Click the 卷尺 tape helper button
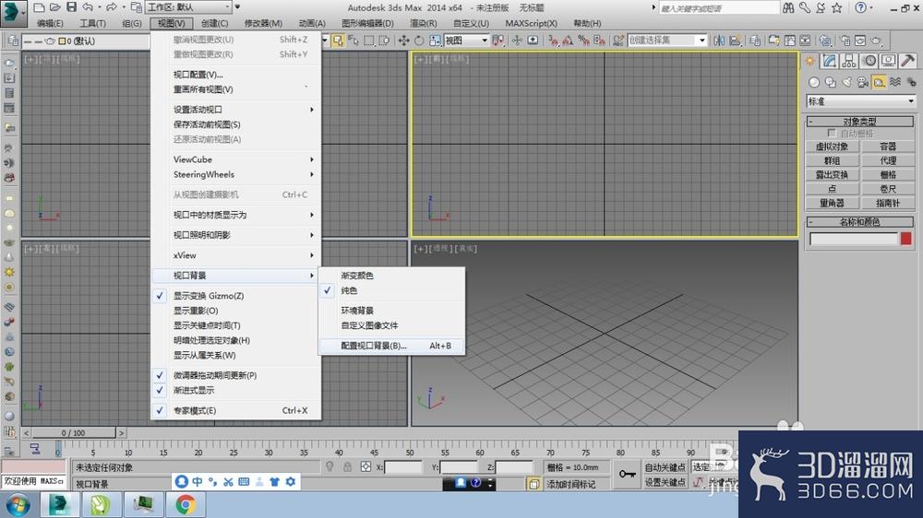This screenshot has height=518, width=923. click(888, 189)
